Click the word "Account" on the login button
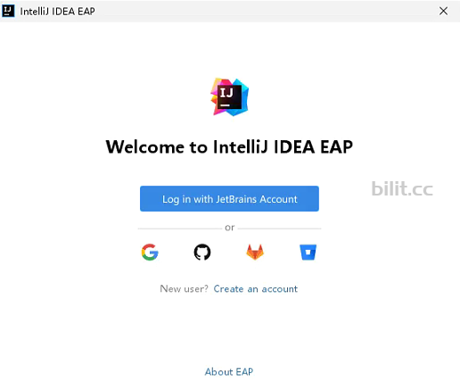 pyautogui.click(x=278, y=199)
